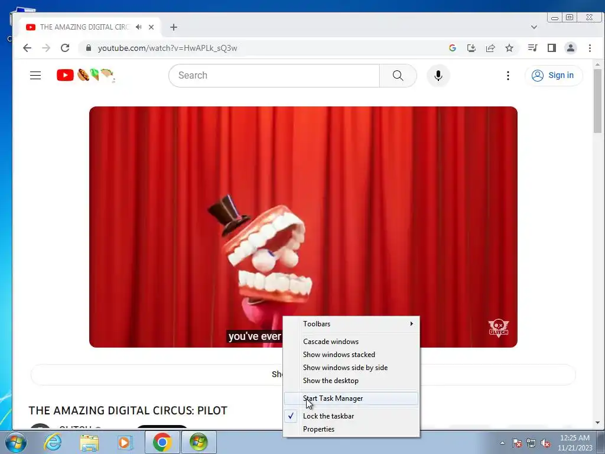This screenshot has width=605, height=454.
Task: Open YouTube settings three-dot icon
Action: coord(508,75)
